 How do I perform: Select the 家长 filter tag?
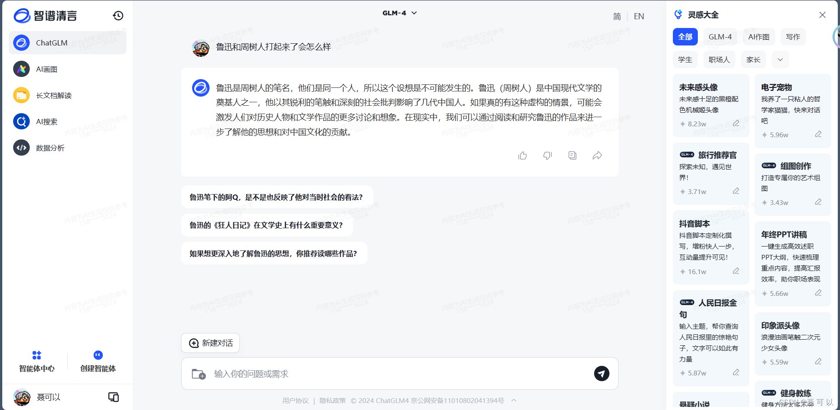[753, 59]
